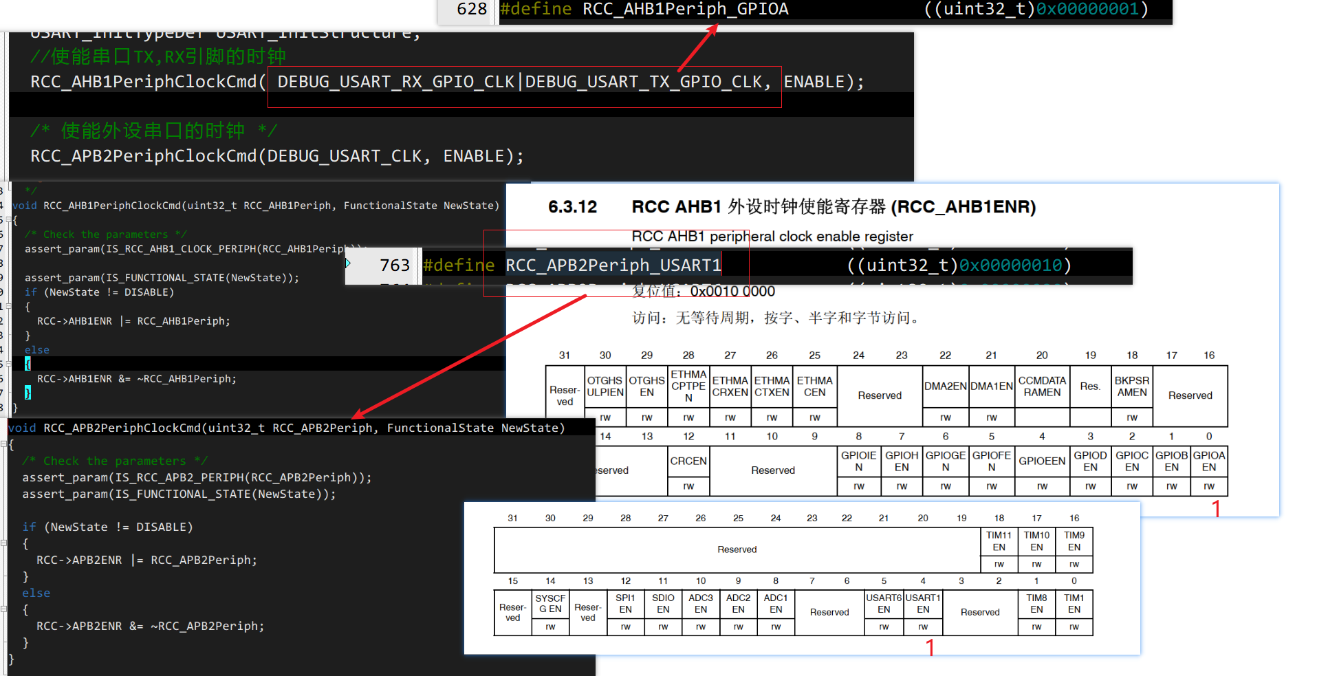Click the TIM1EN bit cell
This screenshot has height=676, width=1317.
(x=1074, y=604)
